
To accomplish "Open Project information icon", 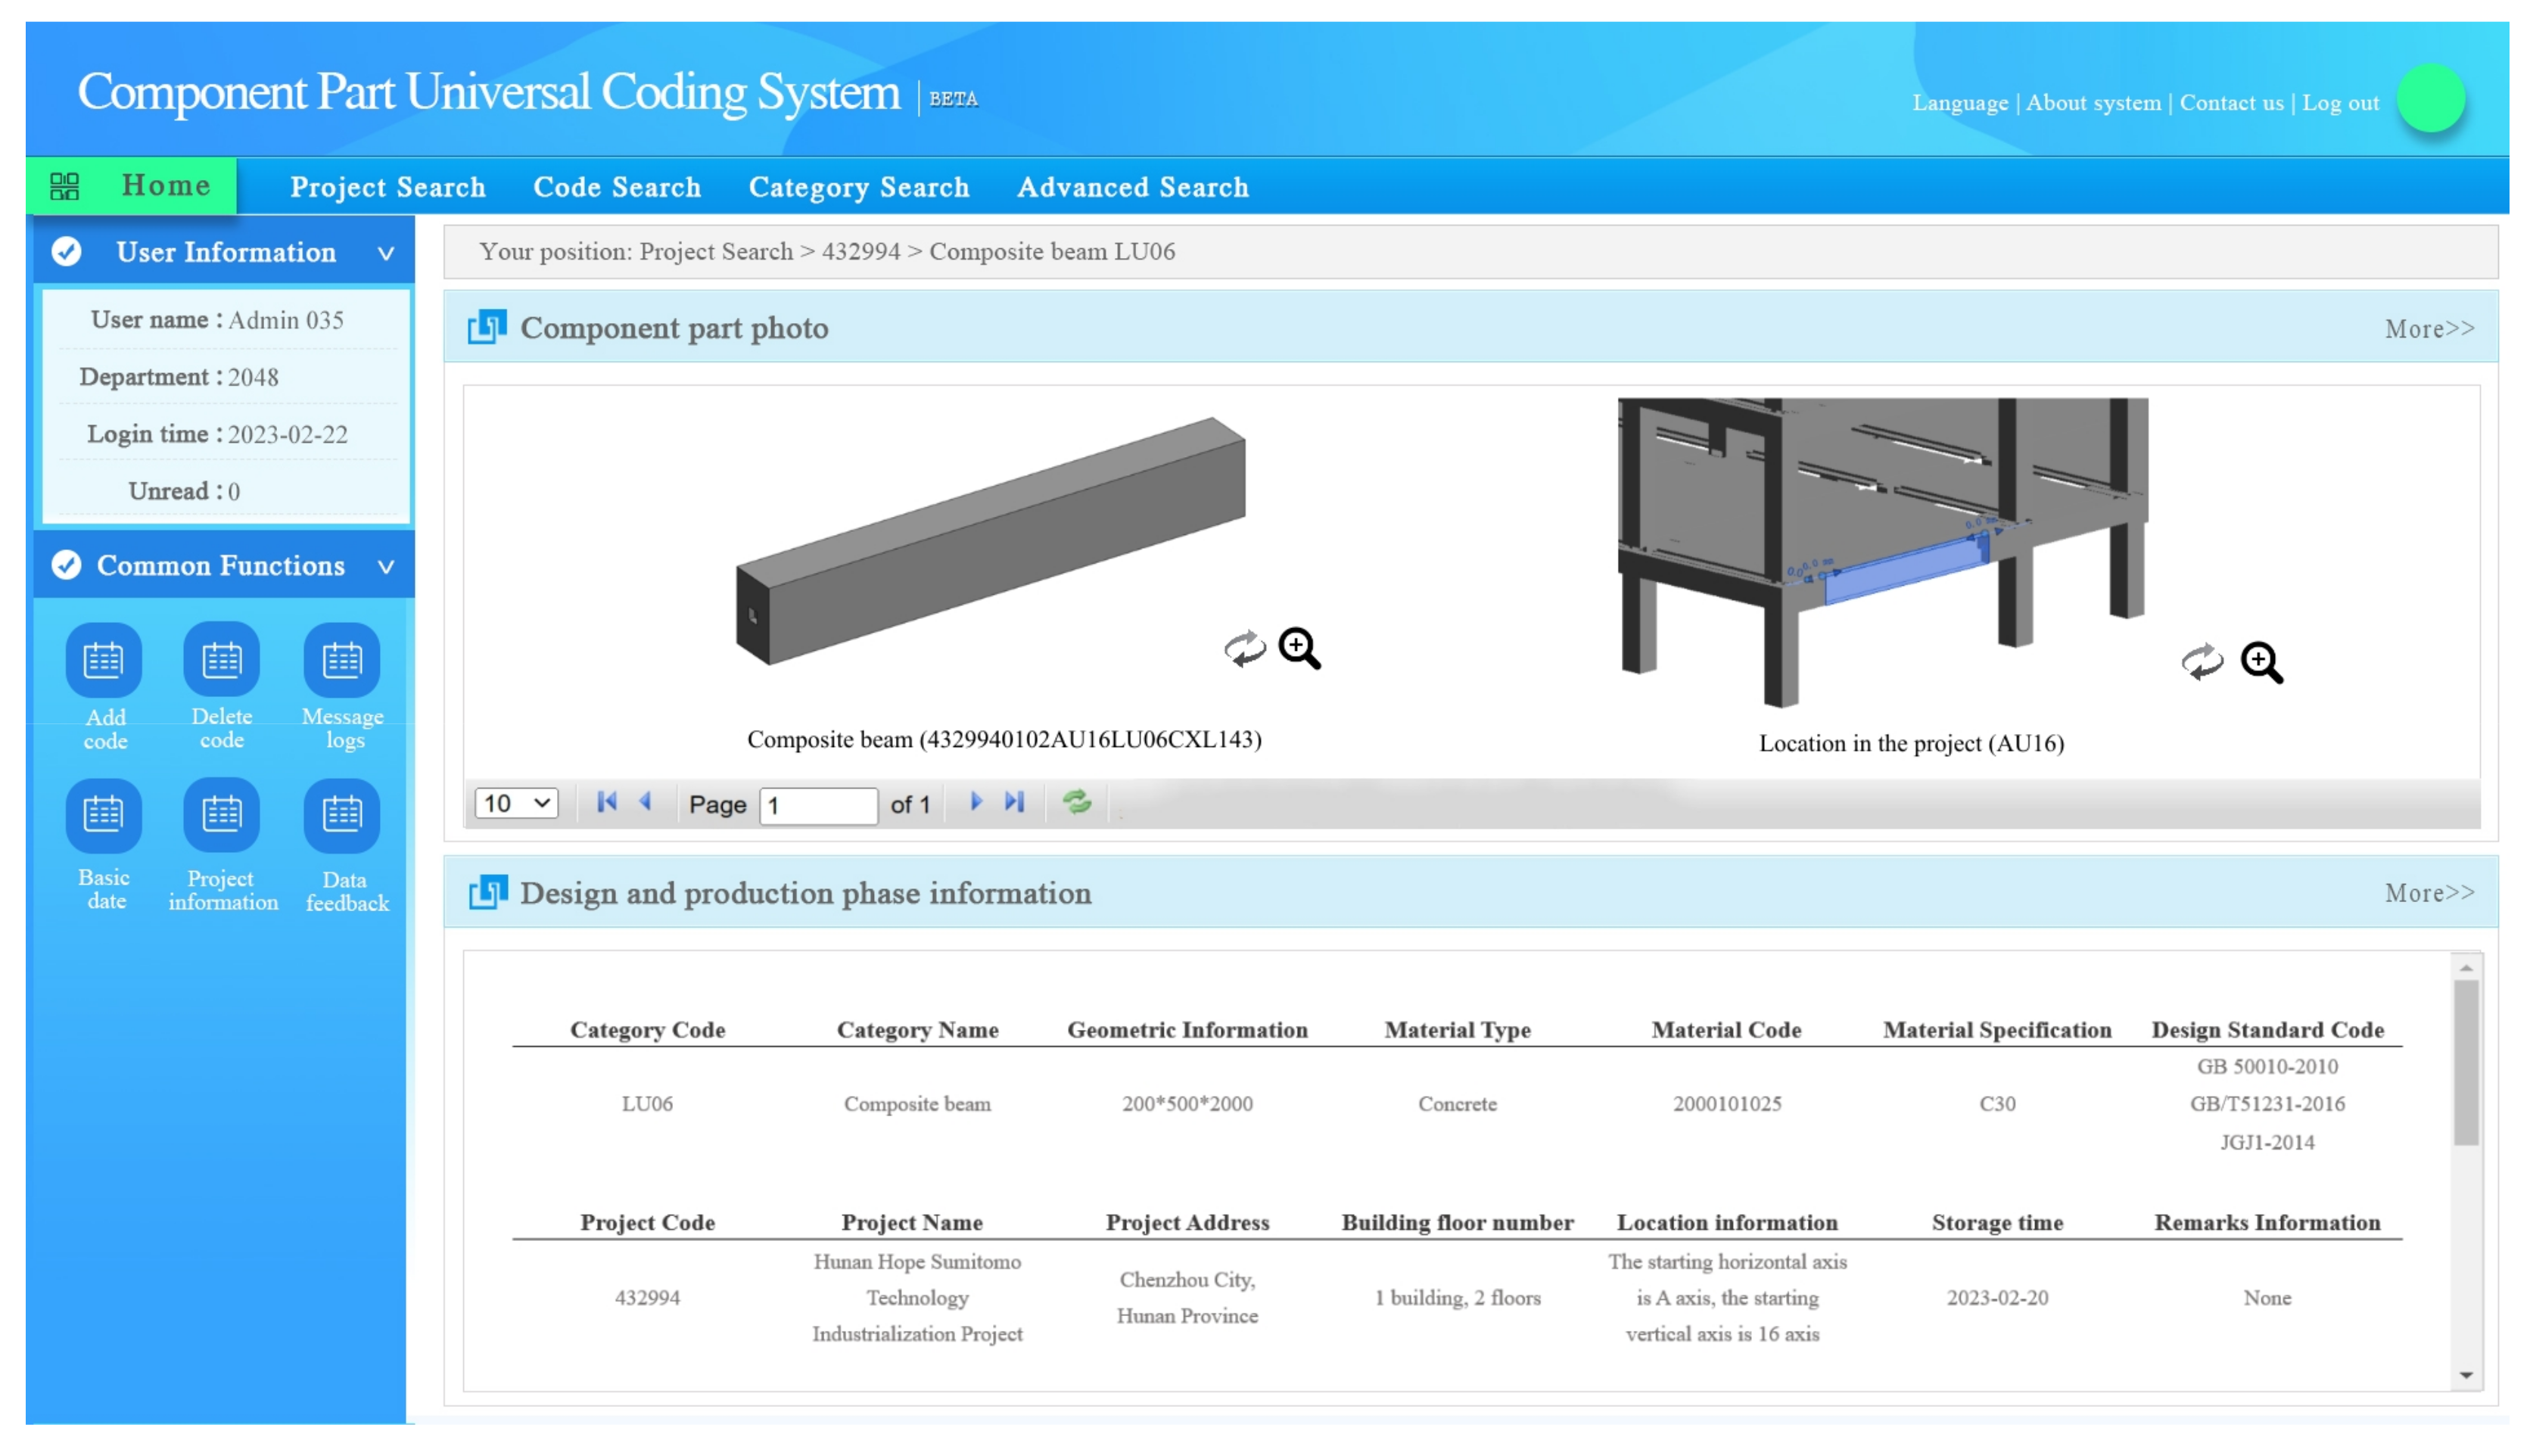I will click(221, 815).
